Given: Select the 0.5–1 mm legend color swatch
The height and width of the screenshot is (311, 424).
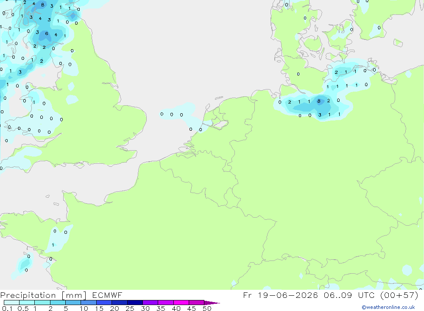Looking at the screenshot, I should [x=27, y=303].
